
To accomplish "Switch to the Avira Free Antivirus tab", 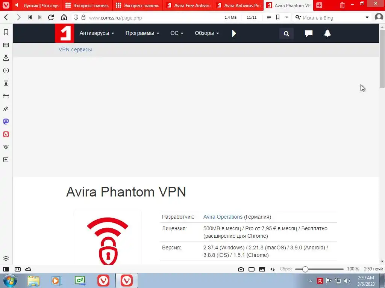I will (x=188, y=5).
